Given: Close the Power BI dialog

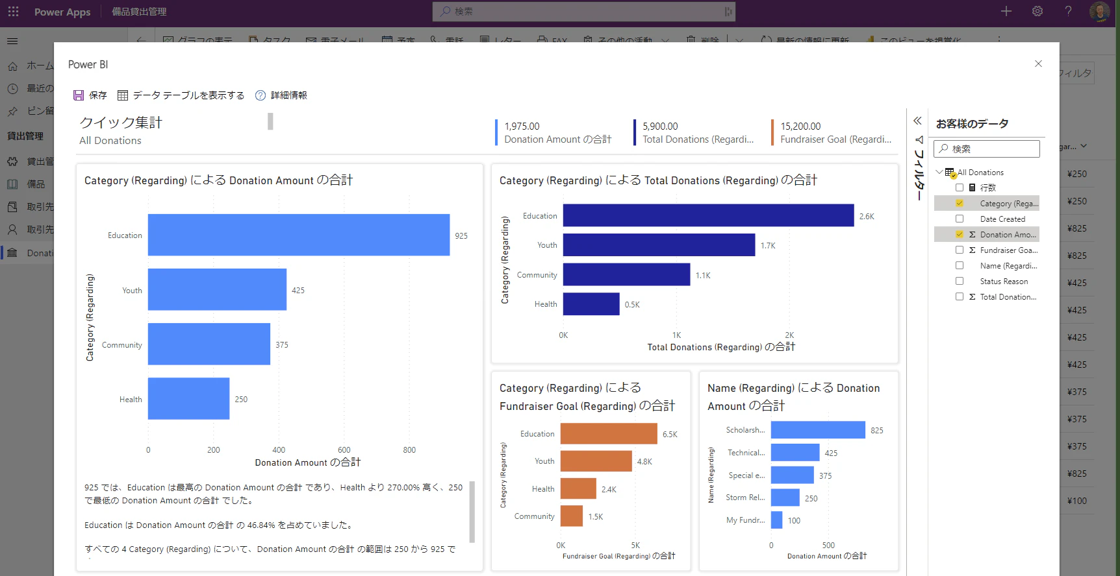Looking at the screenshot, I should tap(1038, 64).
